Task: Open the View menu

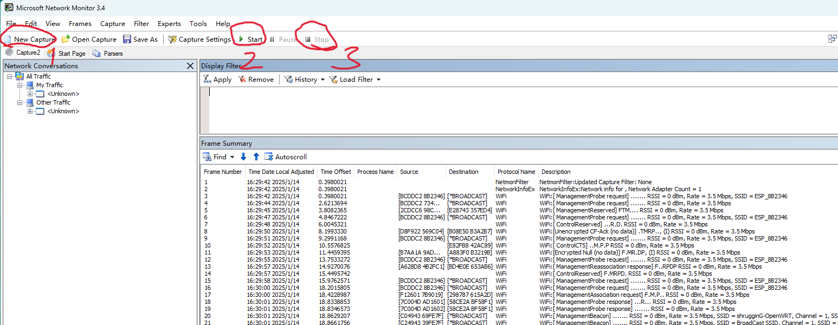Action: (53, 24)
